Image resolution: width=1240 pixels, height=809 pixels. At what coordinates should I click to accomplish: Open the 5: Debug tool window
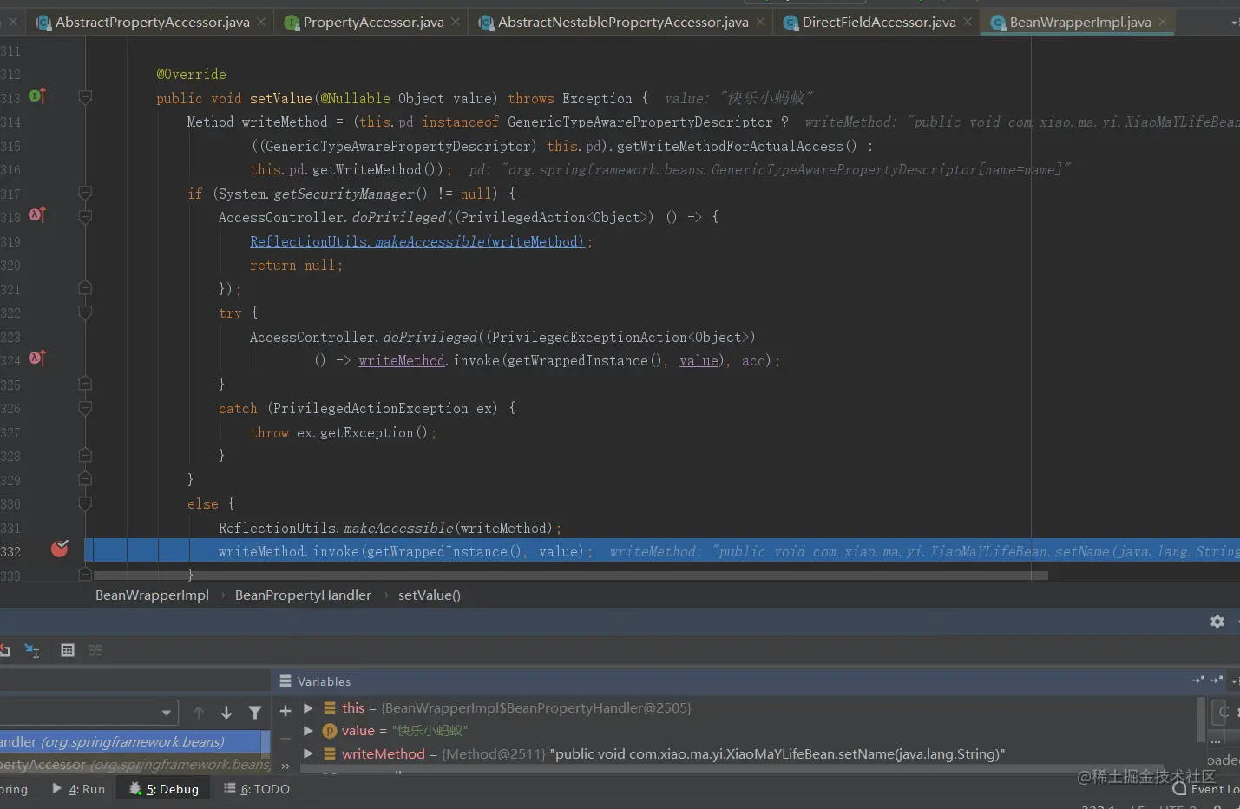[165, 789]
